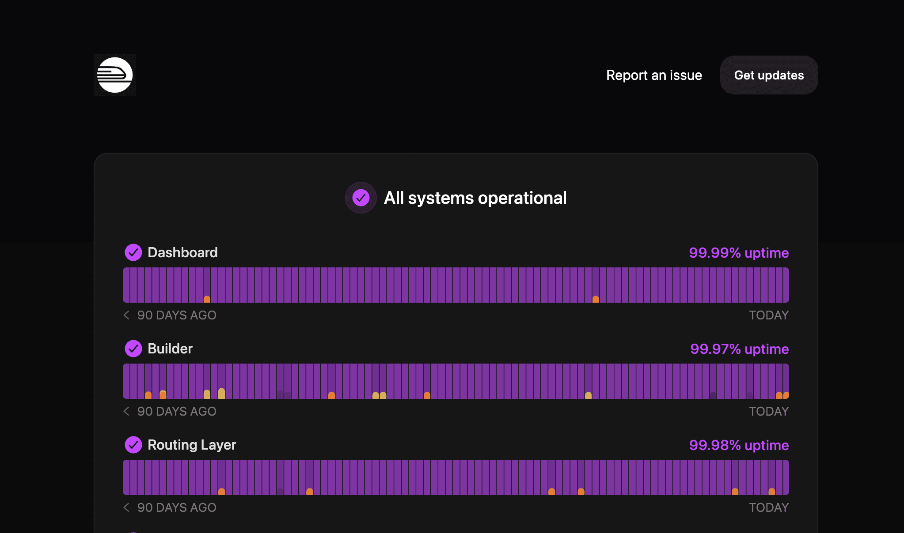Go back using Routing Layer's 90 days ago chevron
904x533 pixels.
(x=126, y=507)
